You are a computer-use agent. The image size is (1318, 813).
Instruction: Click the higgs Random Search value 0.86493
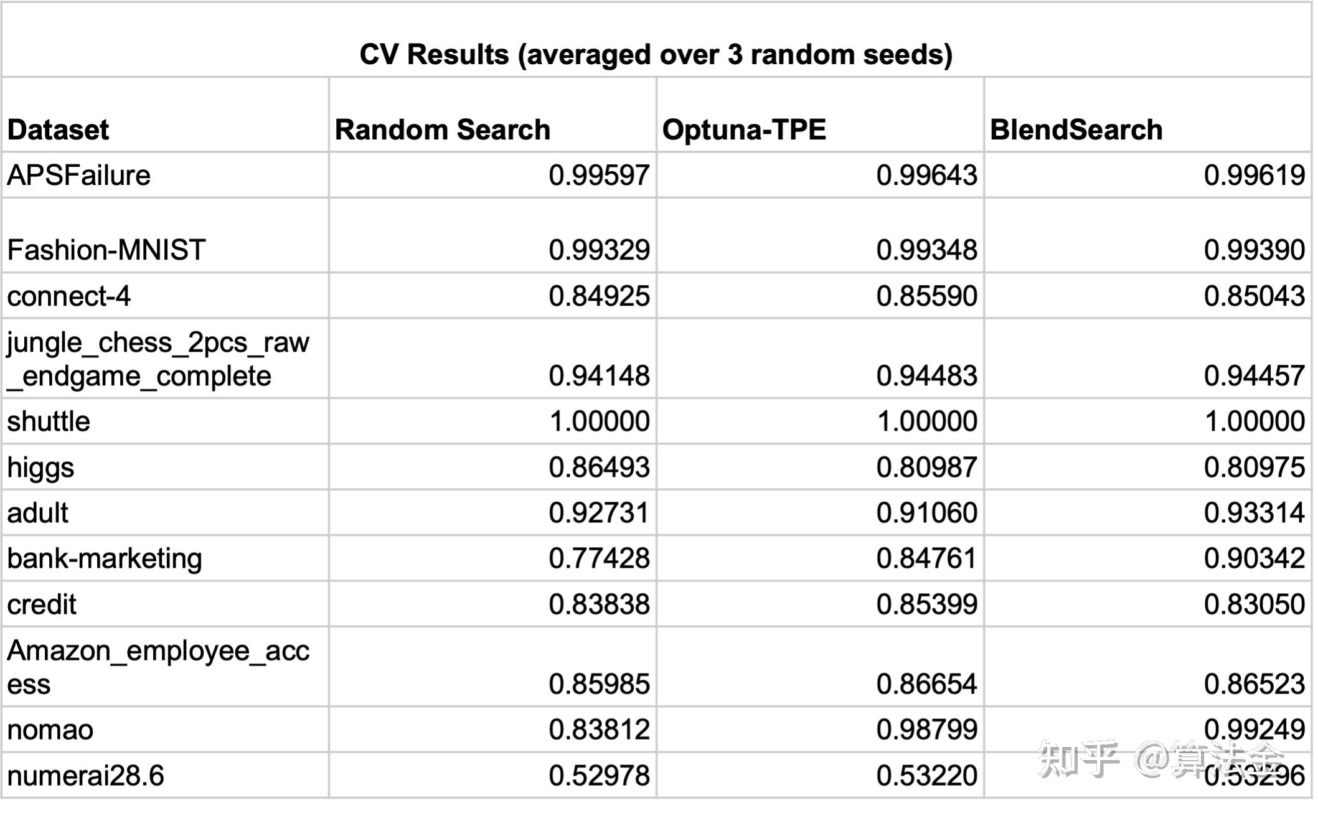point(599,468)
